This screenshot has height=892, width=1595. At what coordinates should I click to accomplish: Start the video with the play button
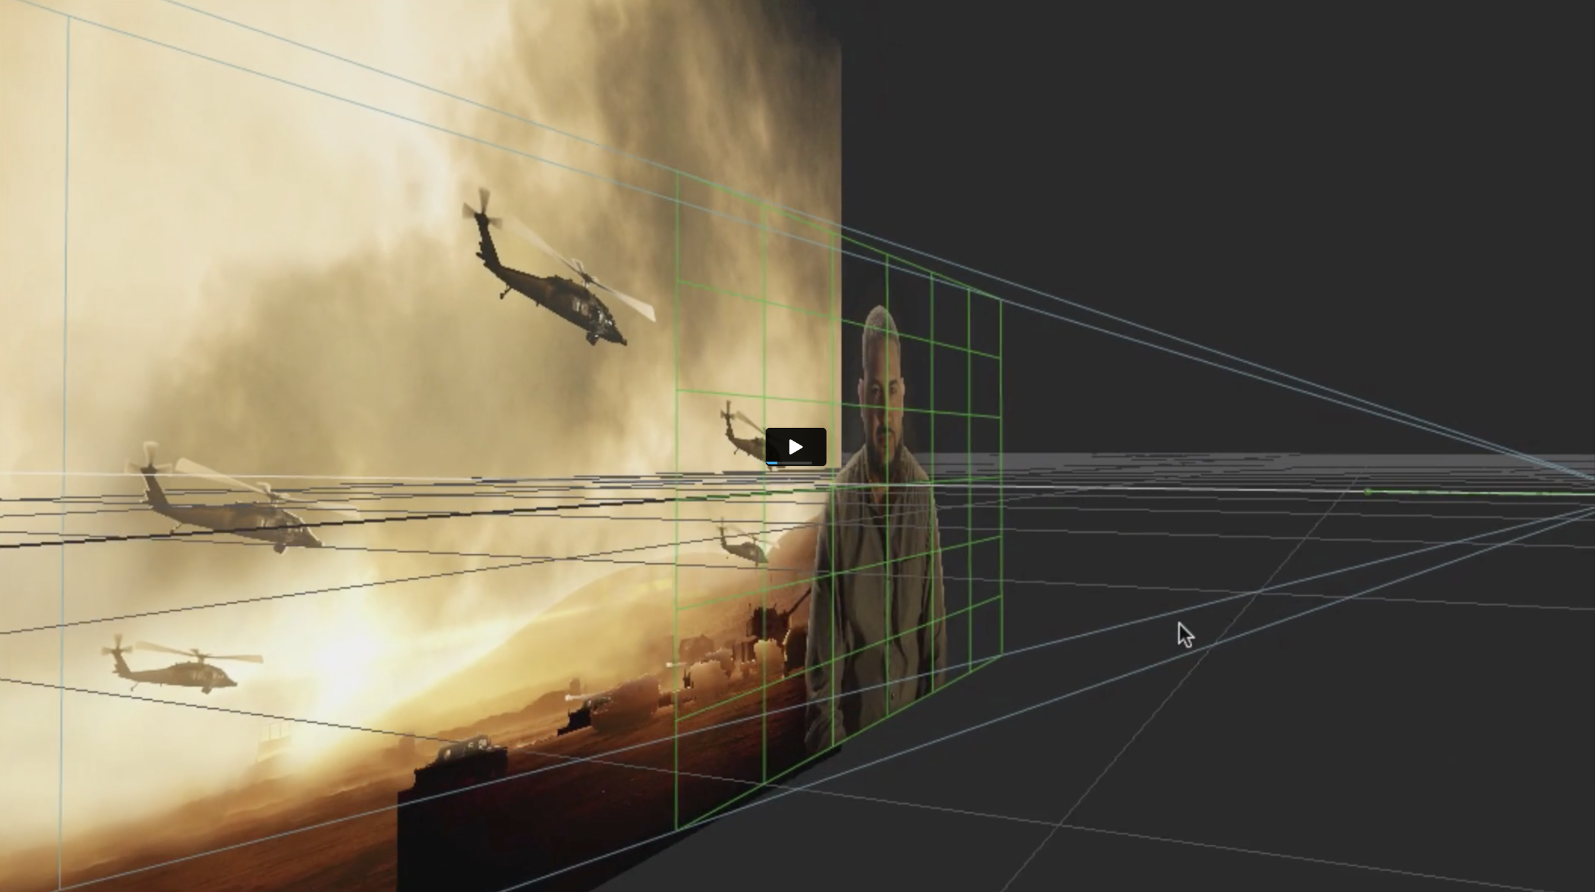point(796,446)
